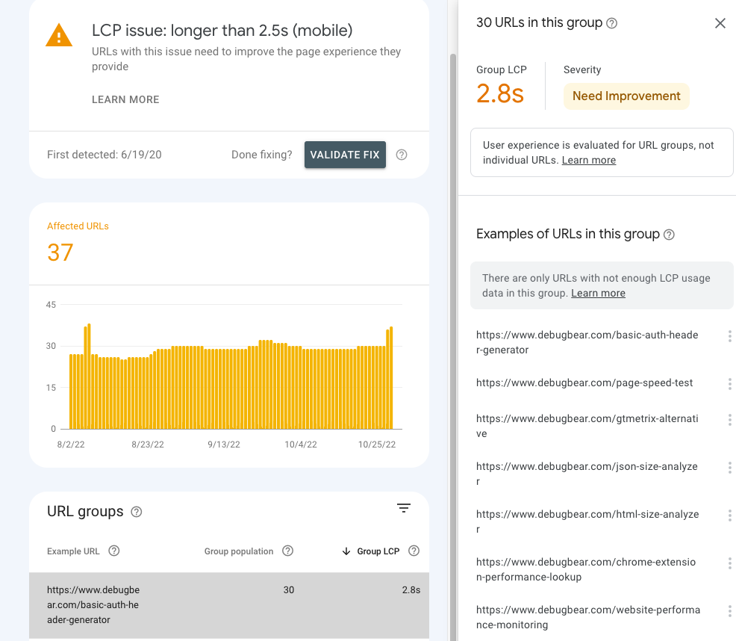Sort by Group LCP arrow icon
The image size is (736, 641).
coord(346,551)
